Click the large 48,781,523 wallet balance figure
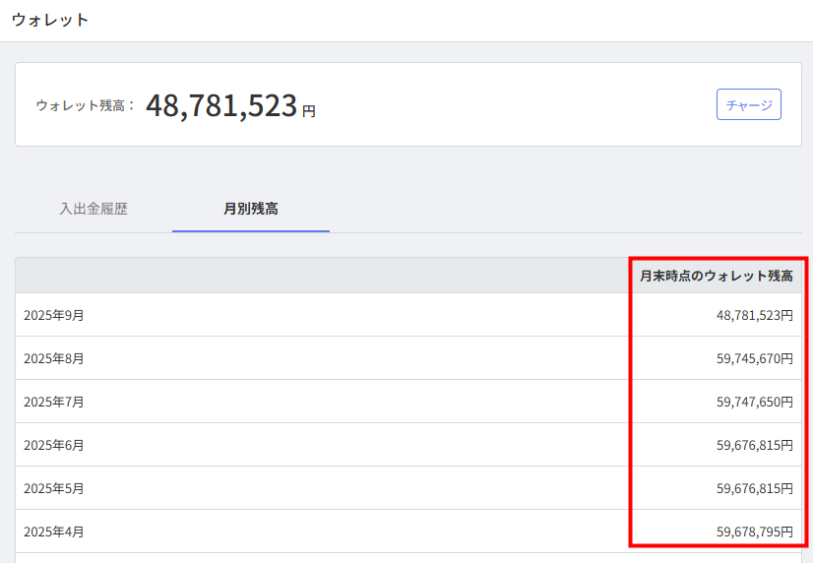Screen dimensions: 813x563 221,105
